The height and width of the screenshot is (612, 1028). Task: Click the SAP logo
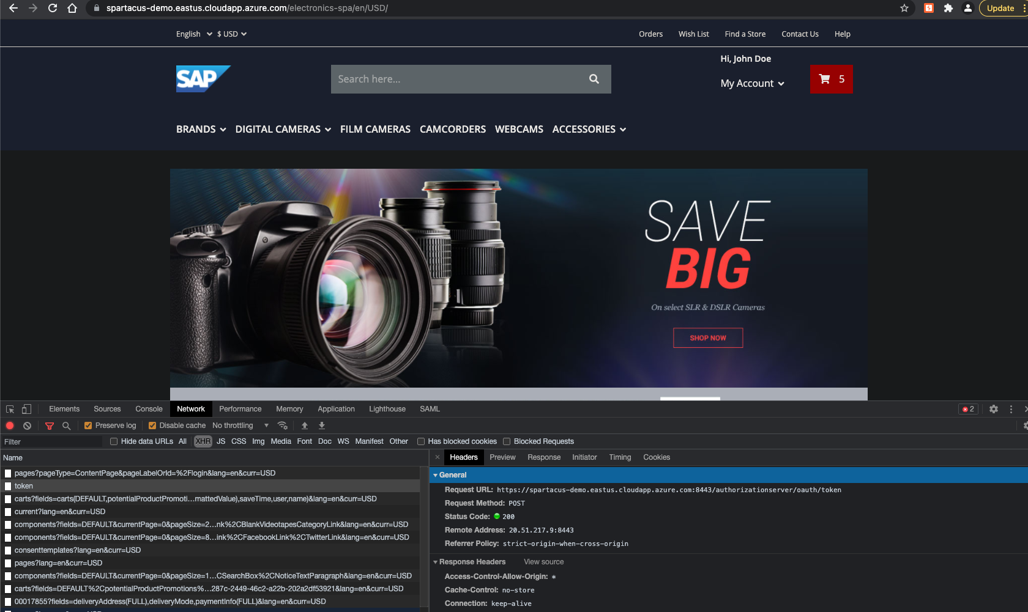point(203,79)
